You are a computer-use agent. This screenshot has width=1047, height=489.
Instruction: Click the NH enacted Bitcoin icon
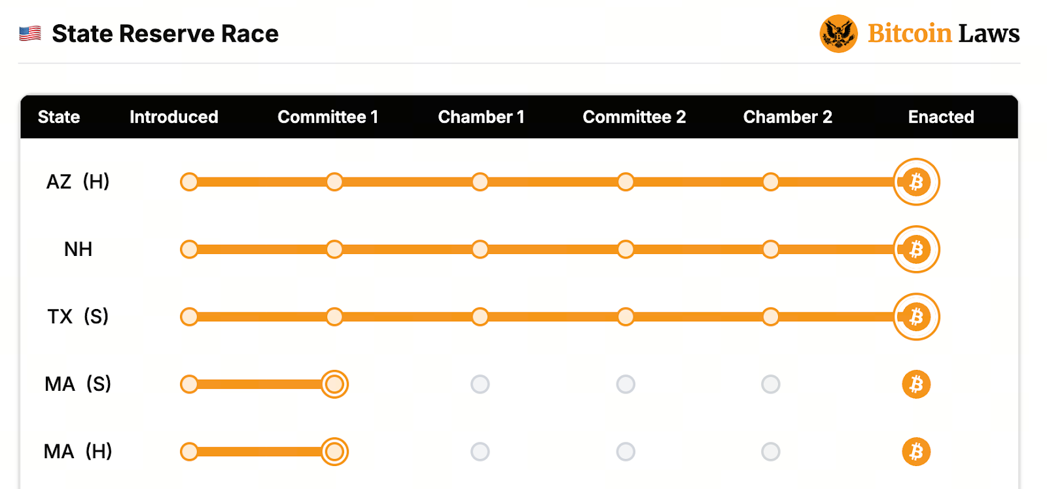click(x=916, y=249)
